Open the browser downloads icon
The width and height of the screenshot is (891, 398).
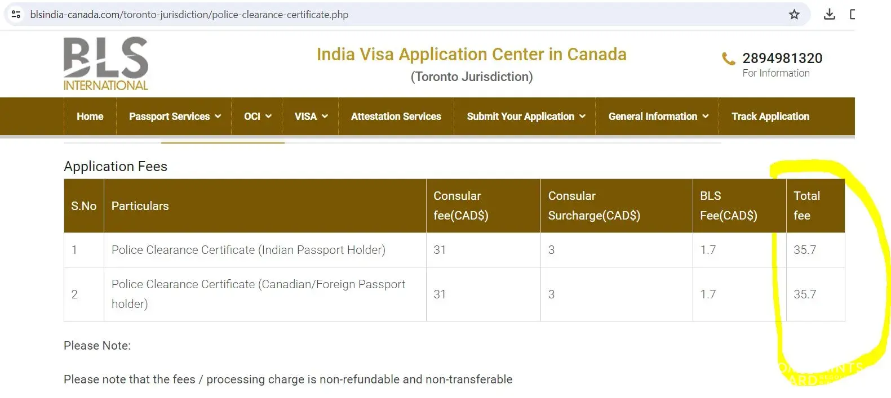pyautogui.click(x=829, y=15)
